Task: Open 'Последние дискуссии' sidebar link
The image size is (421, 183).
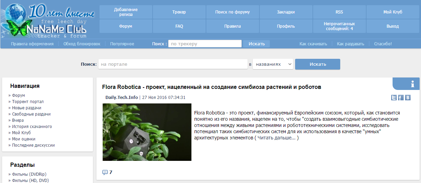Action: coord(33,145)
